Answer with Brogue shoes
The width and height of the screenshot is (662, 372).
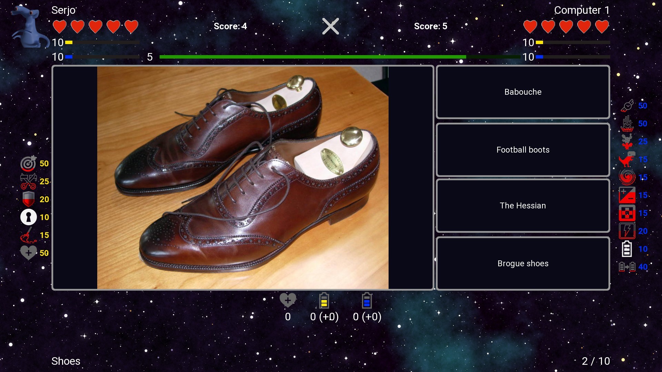pyautogui.click(x=522, y=263)
